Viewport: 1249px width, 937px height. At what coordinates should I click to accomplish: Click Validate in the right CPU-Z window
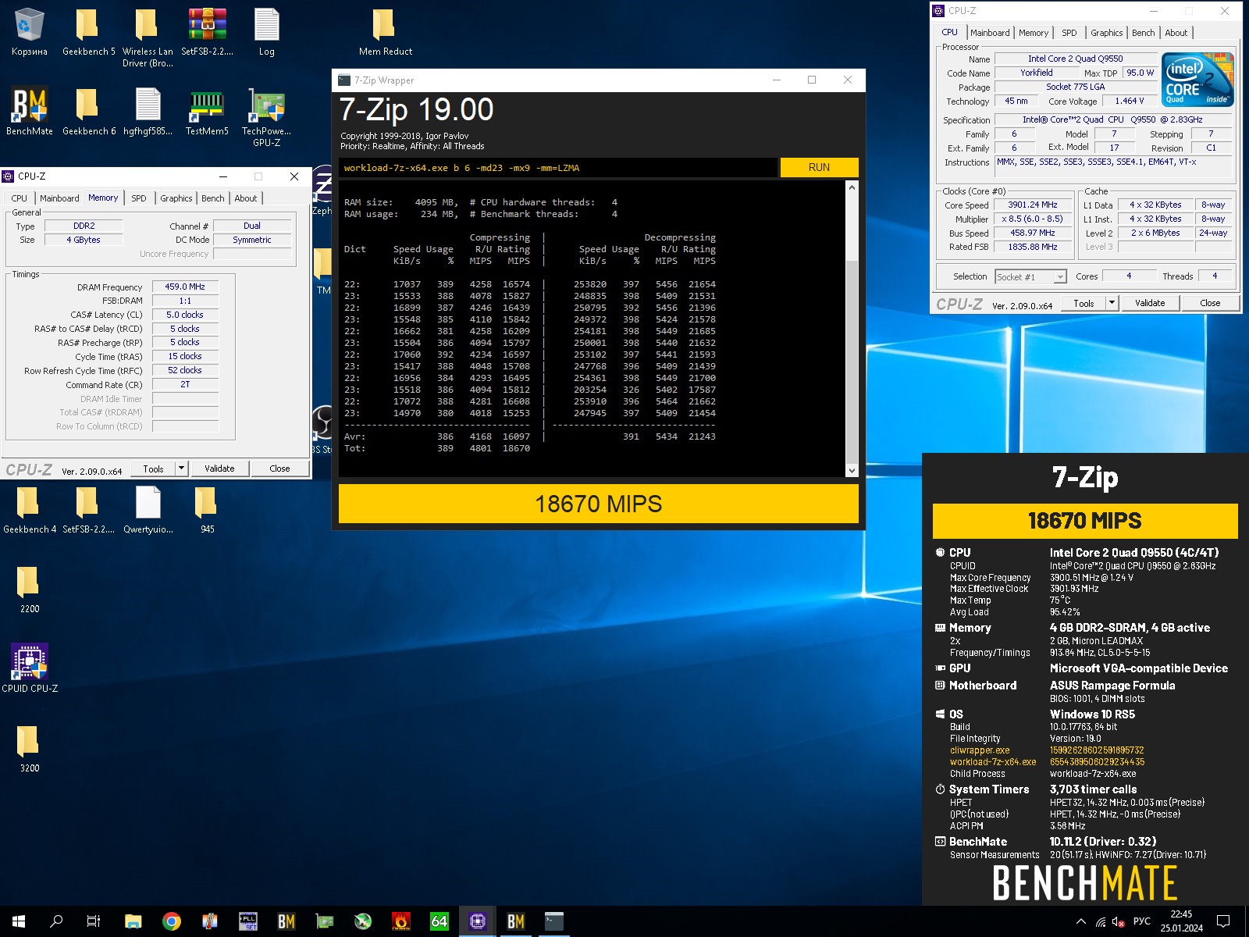click(x=1150, y=303)
